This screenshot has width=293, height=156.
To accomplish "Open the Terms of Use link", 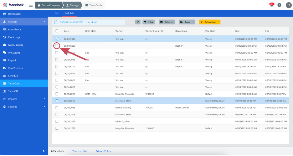I will coord(80,151).
